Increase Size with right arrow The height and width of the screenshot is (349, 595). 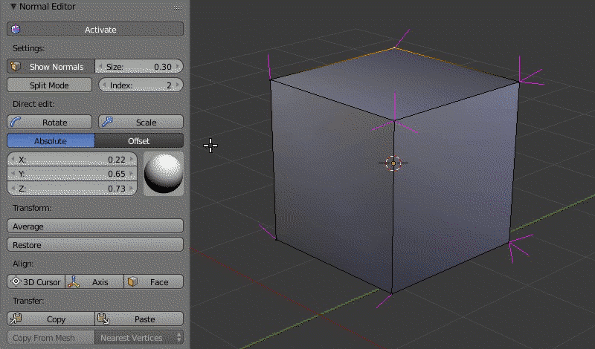tap(178, 67)
